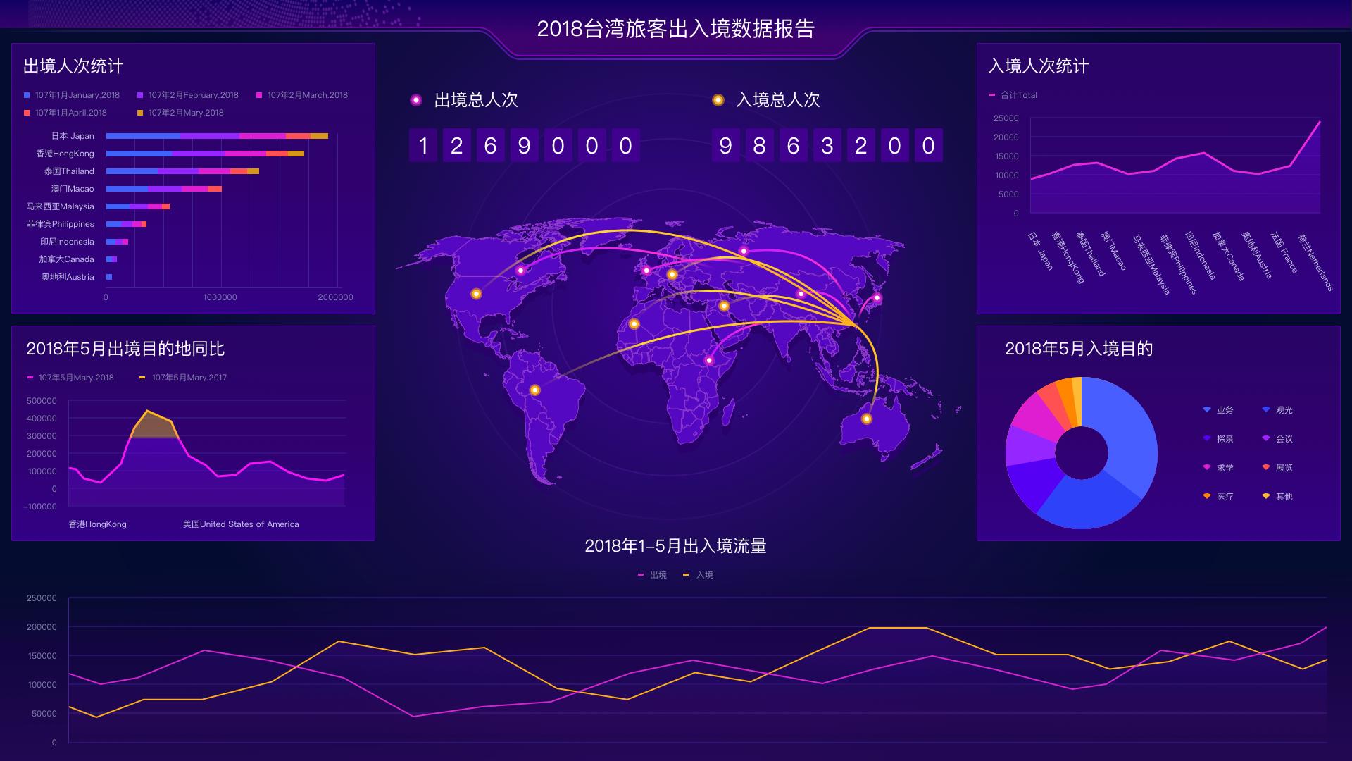
Task: Click the 香港HongKong axis label
Action: 97,524
